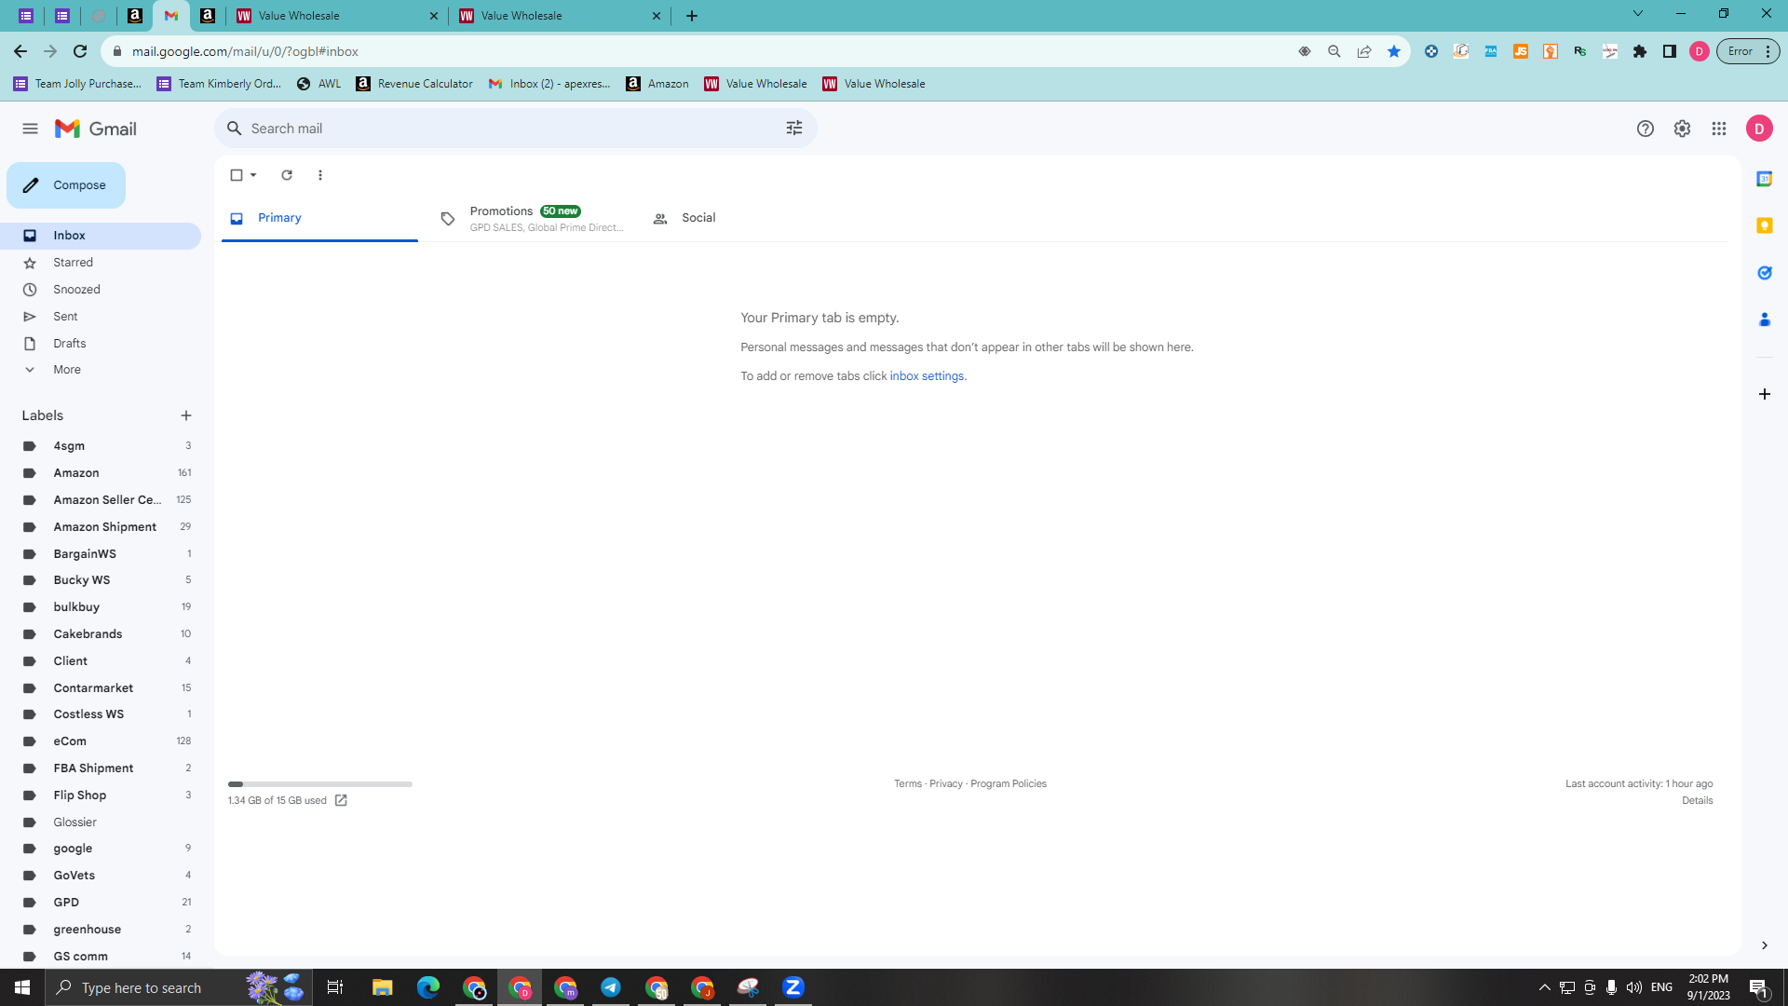The image size is (1788, 1006).
Task: Open the inbox settings link
Action: [927, 376]
